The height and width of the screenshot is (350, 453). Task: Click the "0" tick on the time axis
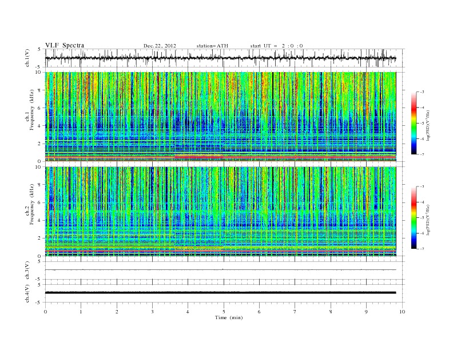point(45,312)
